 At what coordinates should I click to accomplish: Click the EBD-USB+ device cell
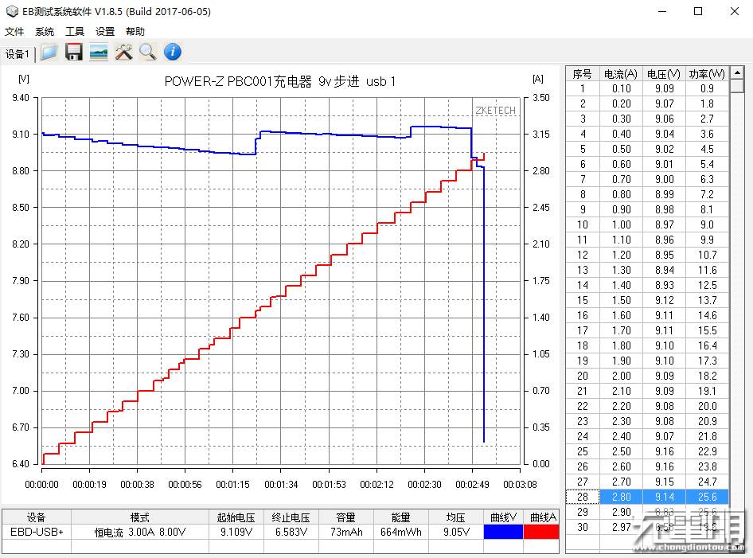pos(37,532)
